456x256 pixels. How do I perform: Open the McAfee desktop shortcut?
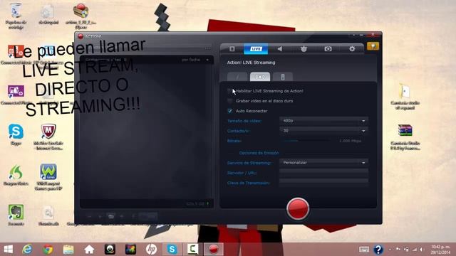click(x=48, y=137)
